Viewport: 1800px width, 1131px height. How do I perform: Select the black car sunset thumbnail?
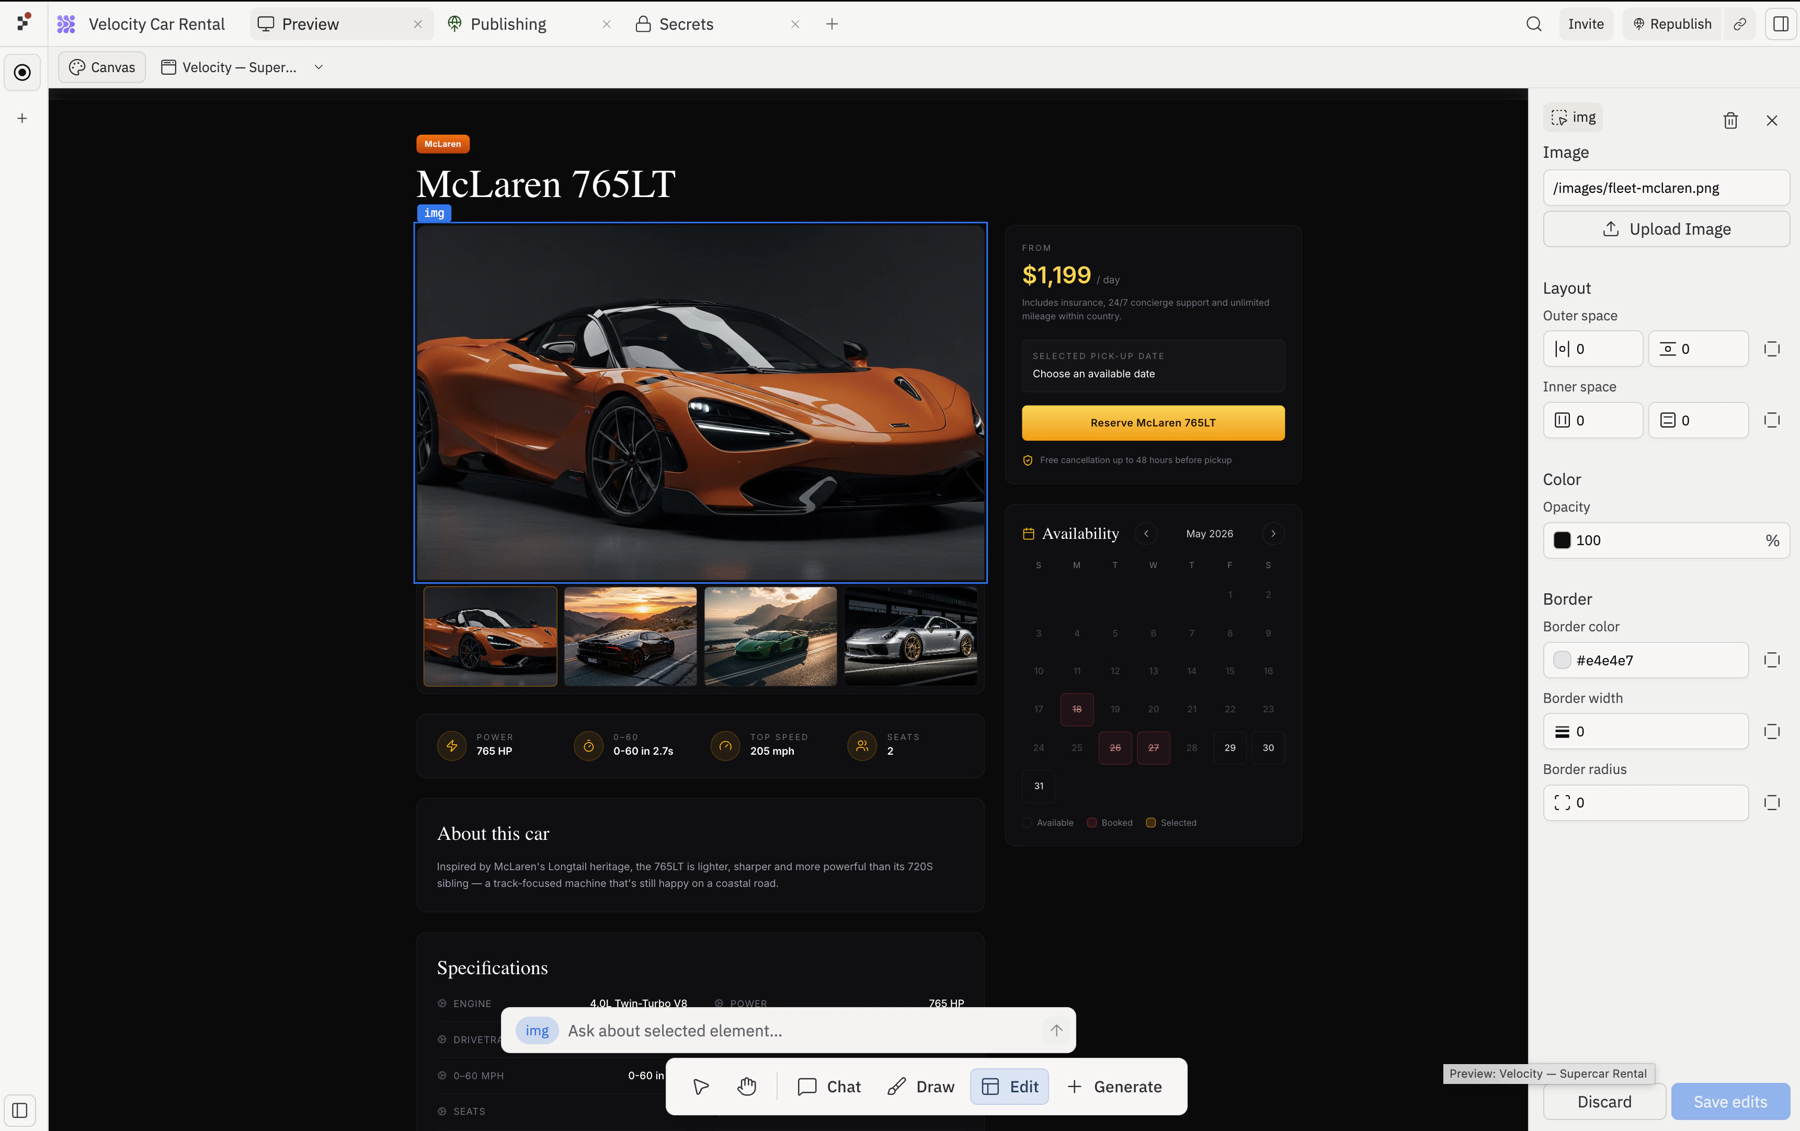[630, 636]
